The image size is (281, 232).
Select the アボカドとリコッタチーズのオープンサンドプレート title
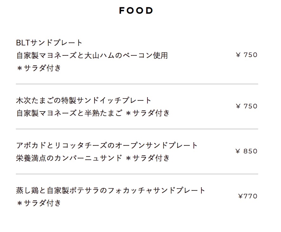107,146
